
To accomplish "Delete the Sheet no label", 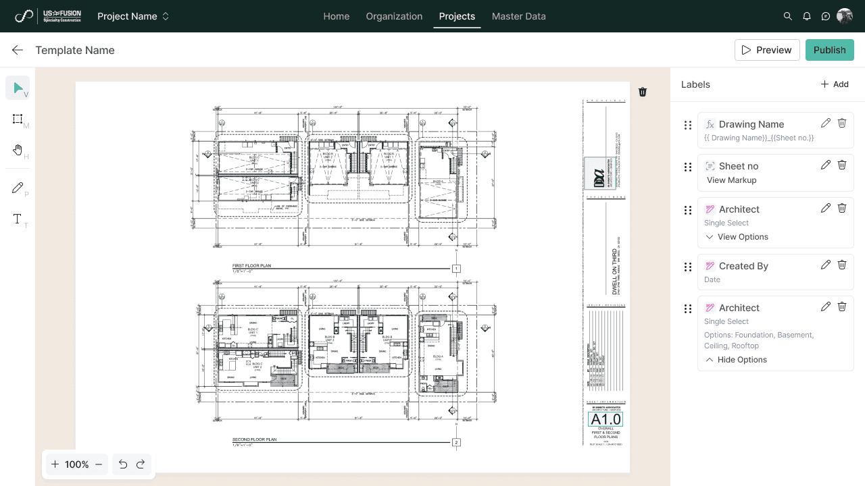I will point(842,165).
